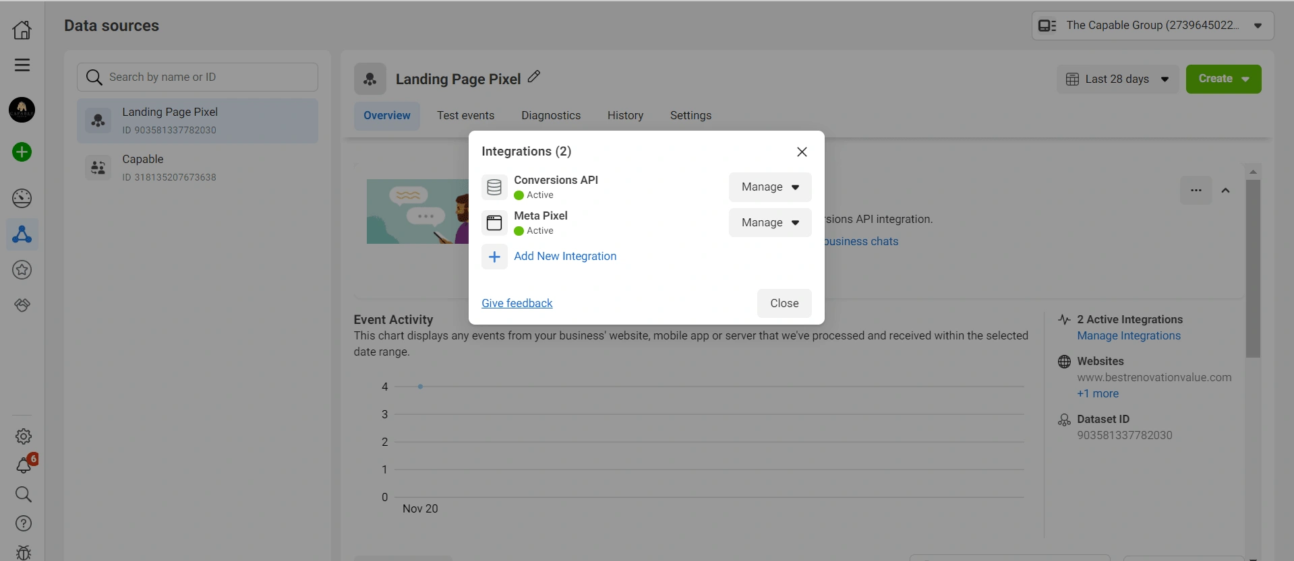Open the hamburger menu icon
The width and height of the screenshot is (1294, 561).
click(x=22, y=65)
